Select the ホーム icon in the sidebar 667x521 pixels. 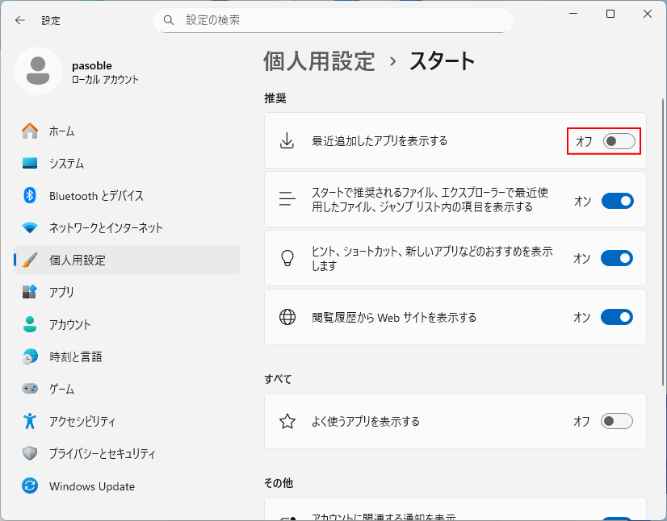pos(28,131)
